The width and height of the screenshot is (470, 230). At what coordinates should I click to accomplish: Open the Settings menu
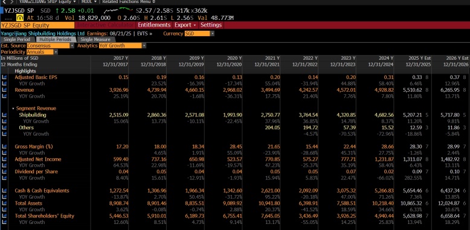coord(211,25)
